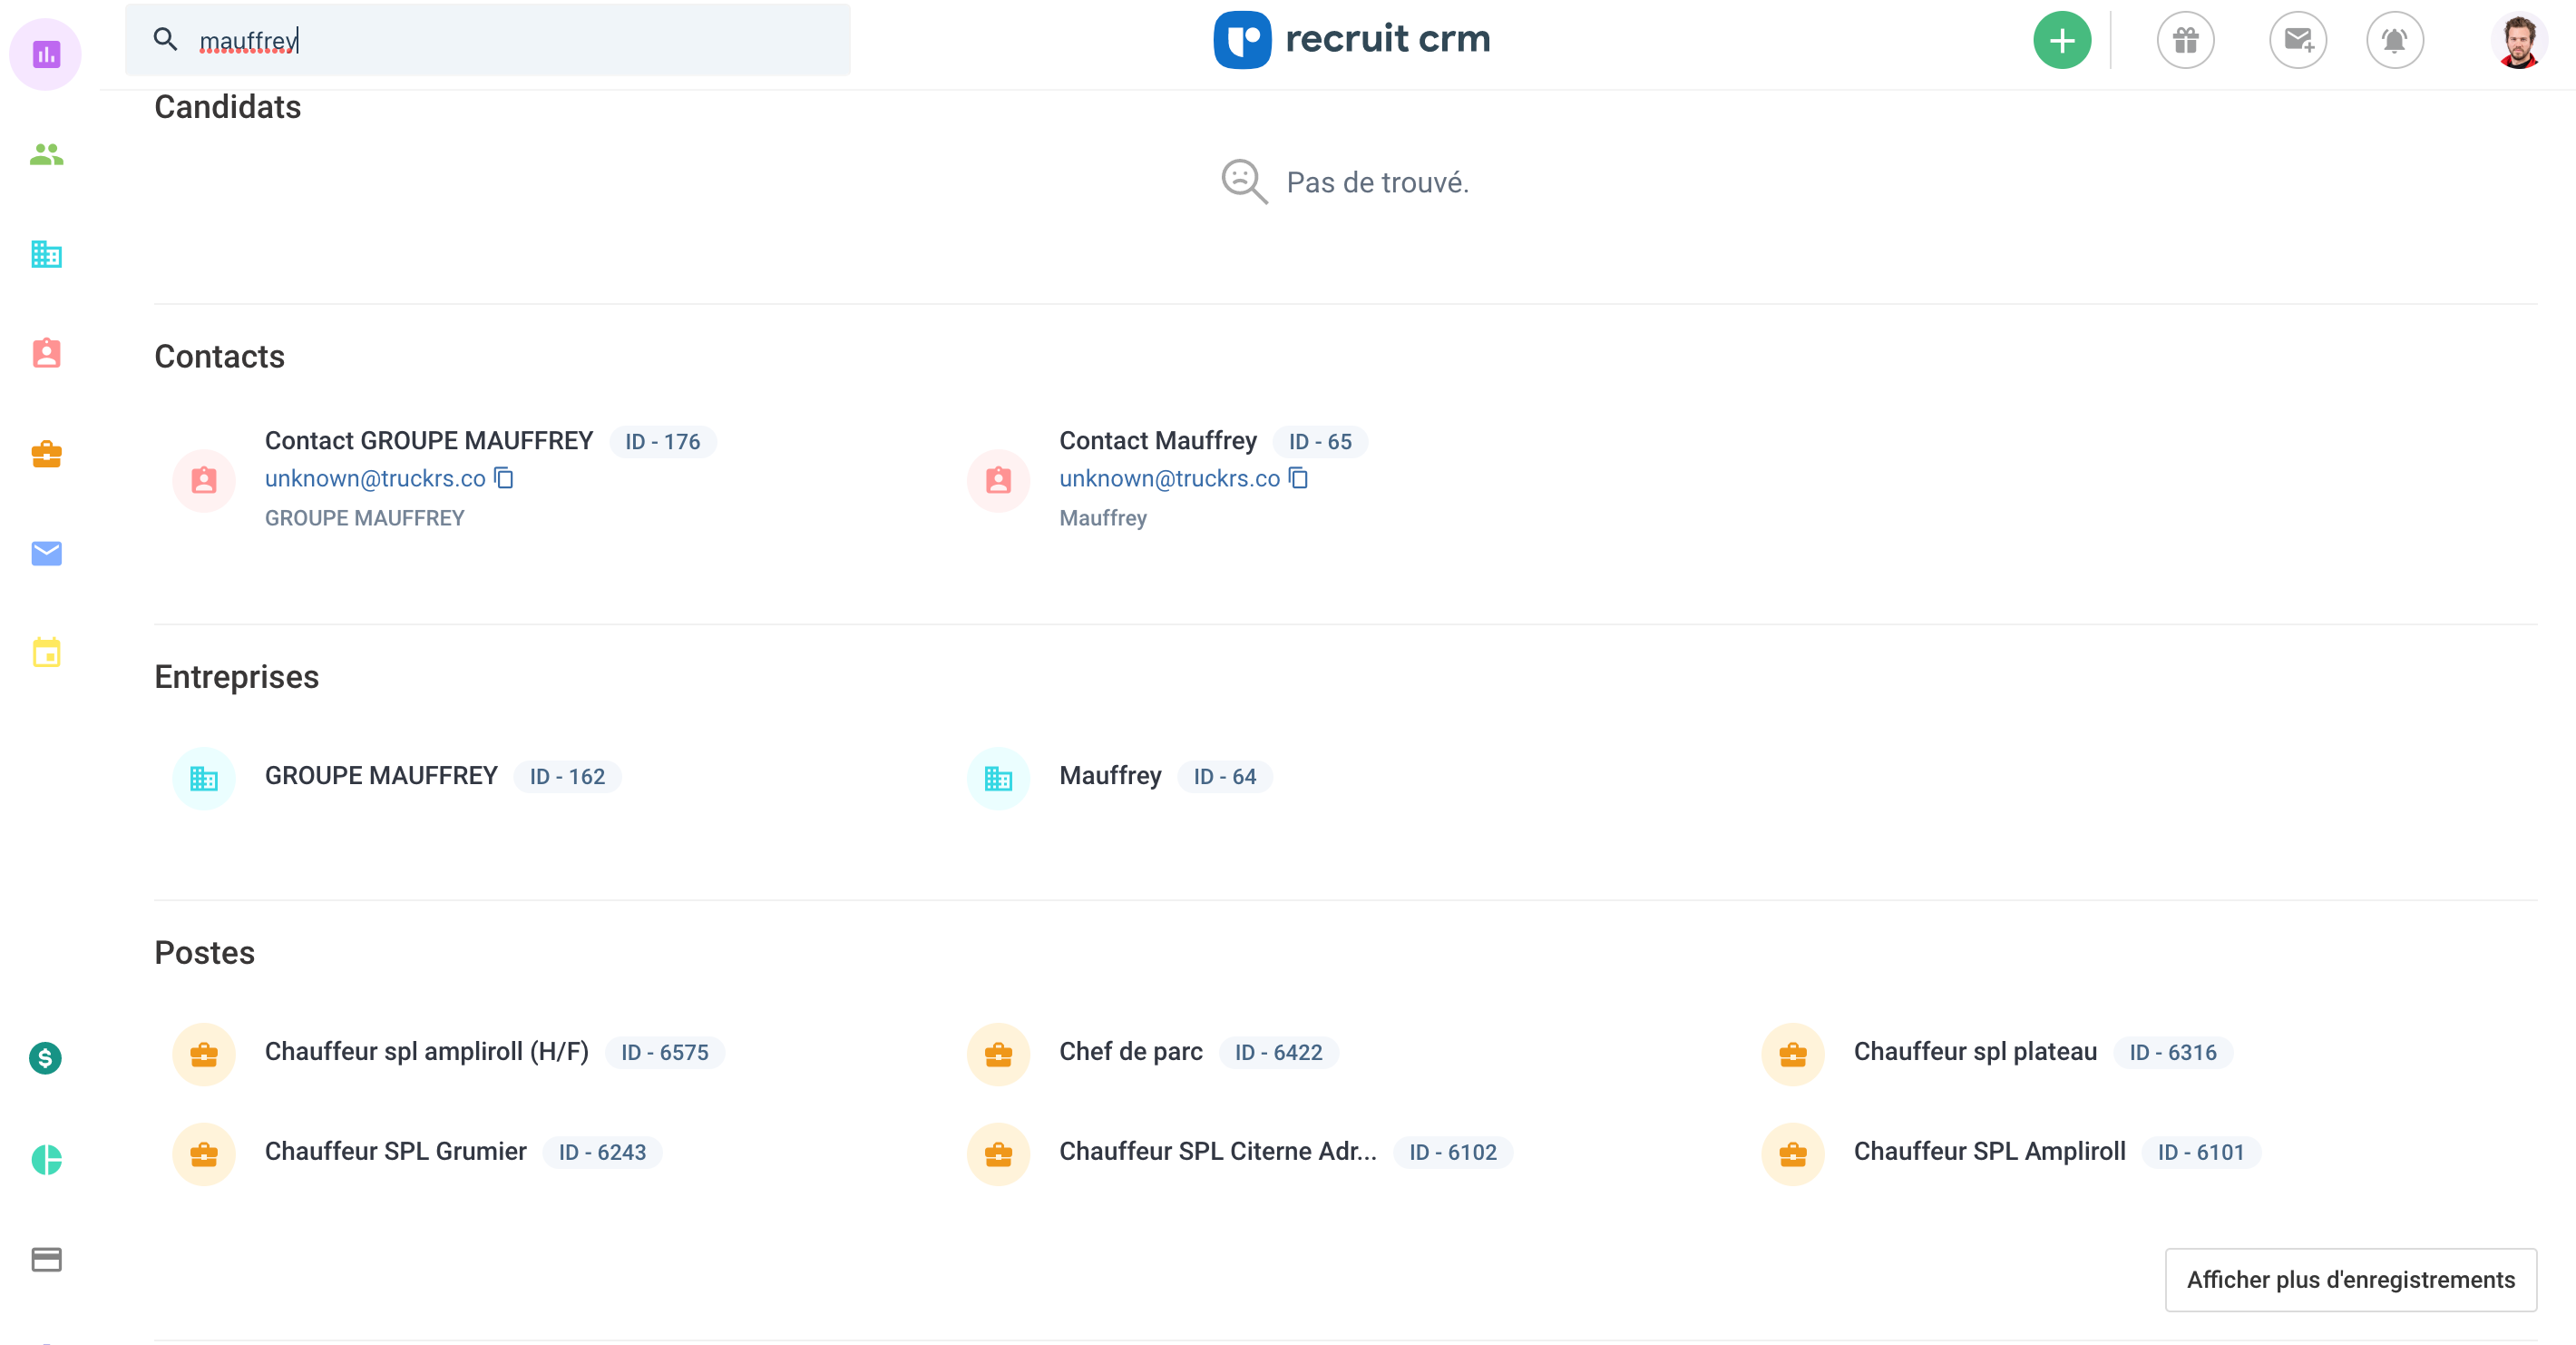Open Jobs via sidebar briefcase icon
This screenshot has height=1345, width=2576.
[46, 454]
